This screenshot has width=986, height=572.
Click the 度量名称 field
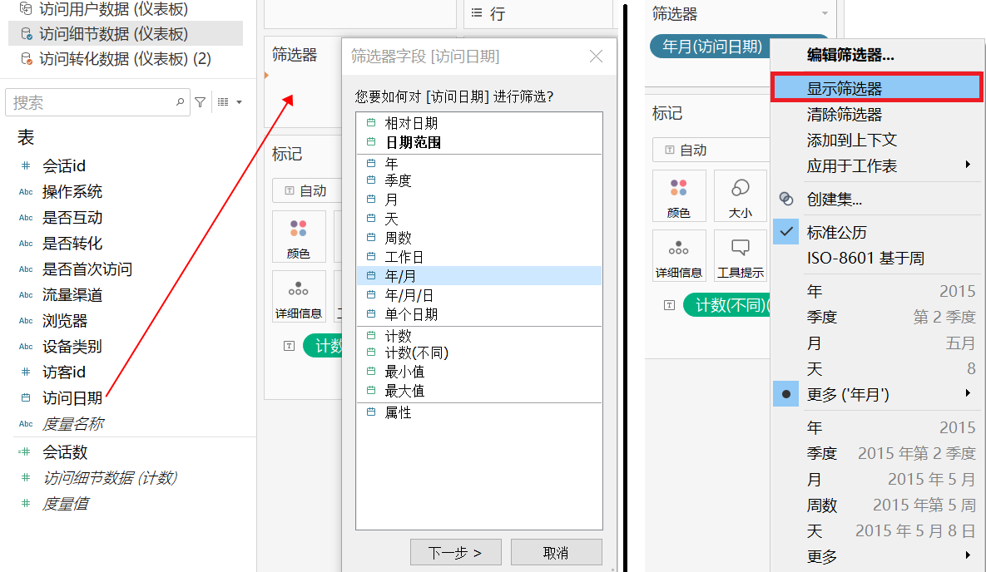coord(72,424)
